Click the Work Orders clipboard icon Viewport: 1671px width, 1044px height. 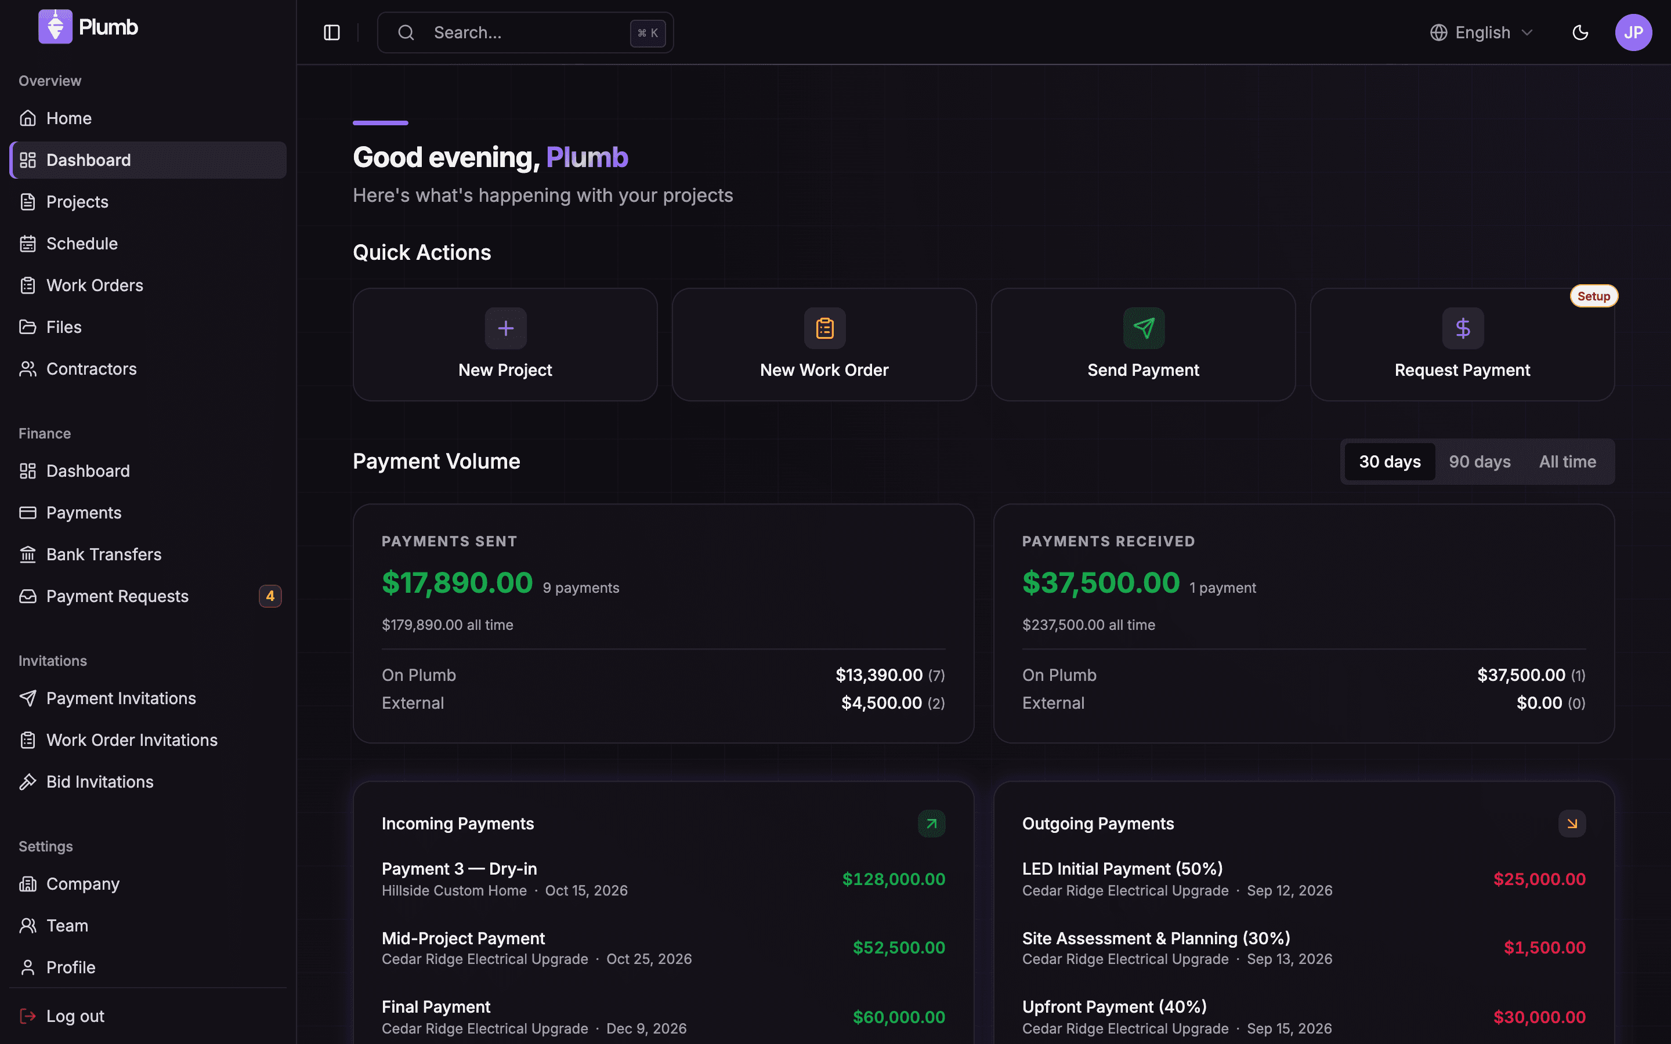pyautogui.click(x=28, y=285)
